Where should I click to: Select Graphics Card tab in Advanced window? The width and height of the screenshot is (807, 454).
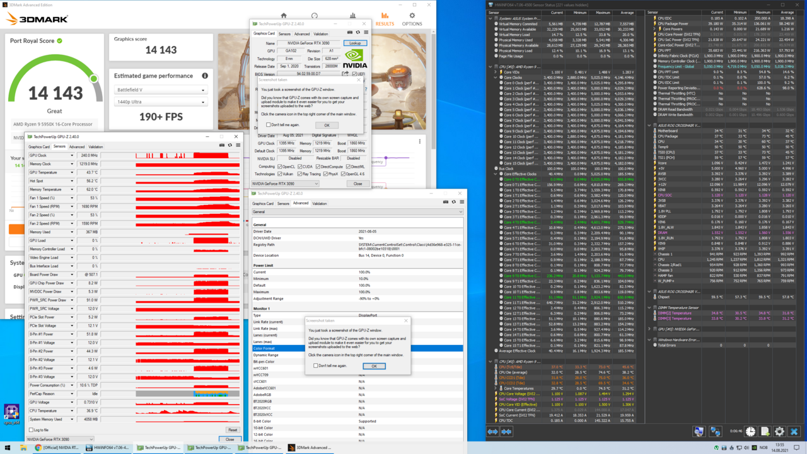(x=263, y=204)
